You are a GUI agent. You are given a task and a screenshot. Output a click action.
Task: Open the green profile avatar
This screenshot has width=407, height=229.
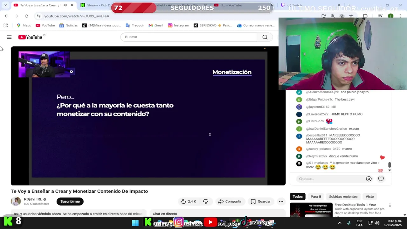(390, 16)
